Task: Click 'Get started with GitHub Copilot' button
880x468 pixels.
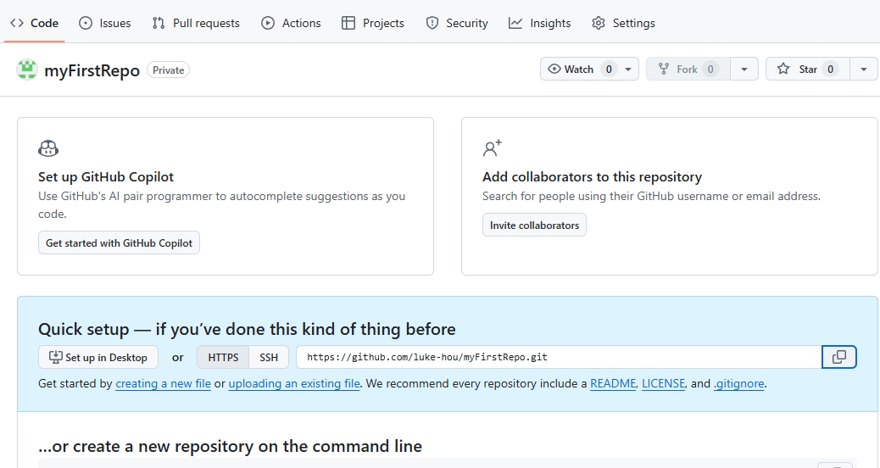Action: [119, 243]
